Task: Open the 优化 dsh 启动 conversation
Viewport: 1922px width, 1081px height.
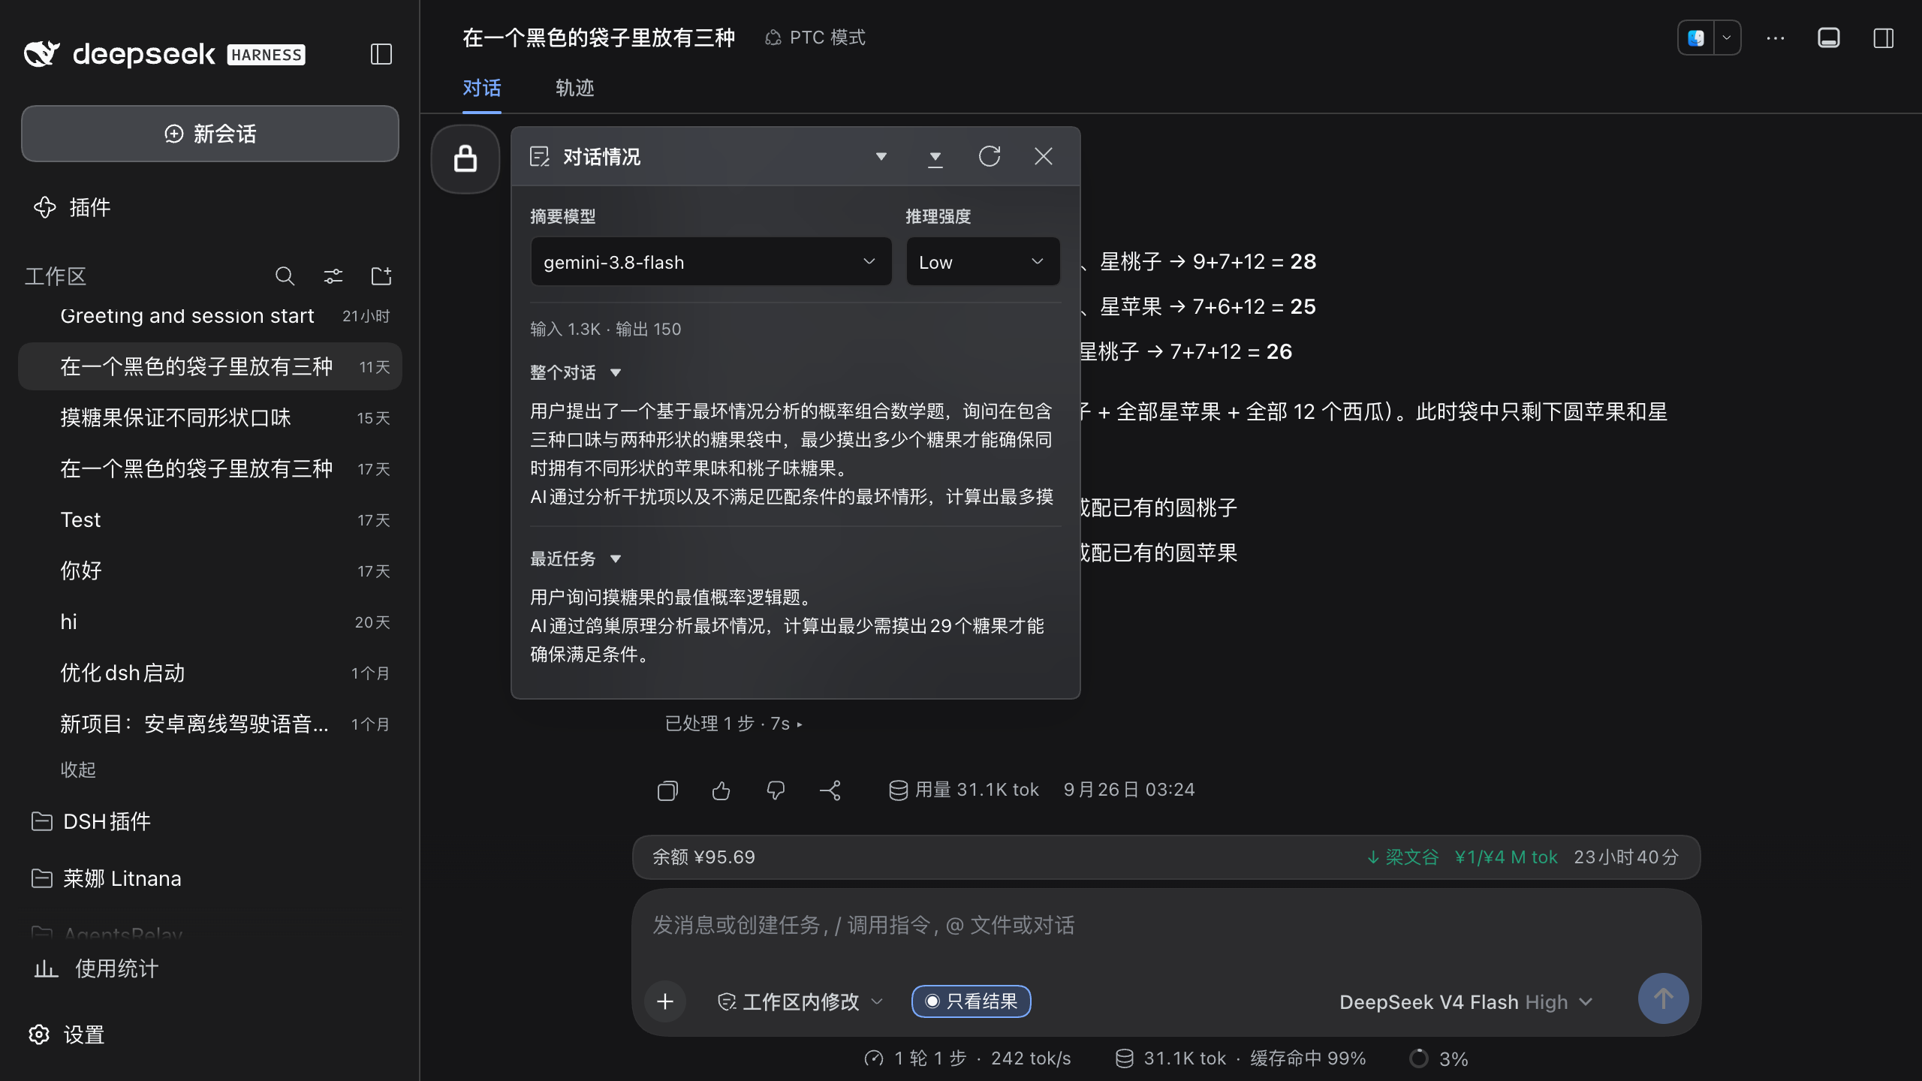Action: [x=210, y=673]
